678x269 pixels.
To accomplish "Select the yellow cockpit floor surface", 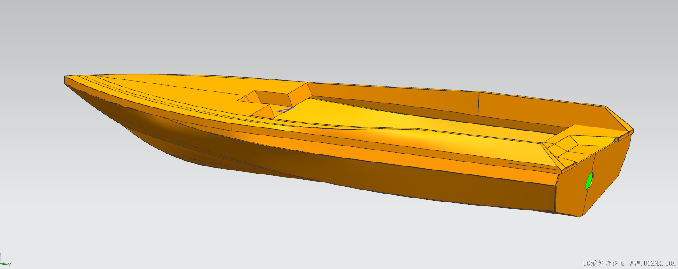I will (x=400, y=122).
